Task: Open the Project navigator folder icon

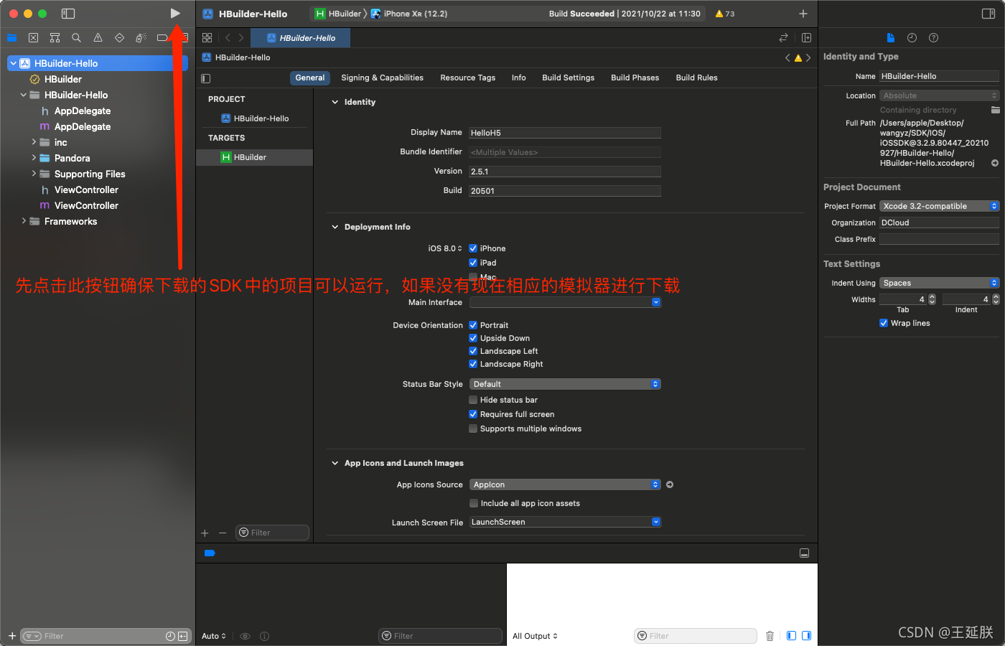Action: [x=12, y=37]
